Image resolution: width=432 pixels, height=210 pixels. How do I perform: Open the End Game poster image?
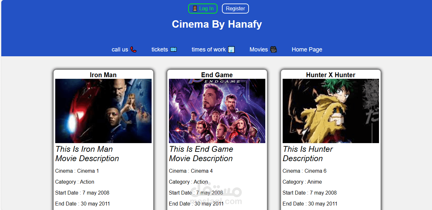click(217, 111)
